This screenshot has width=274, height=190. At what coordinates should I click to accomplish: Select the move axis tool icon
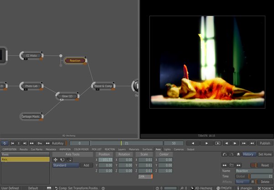[56, 160]
